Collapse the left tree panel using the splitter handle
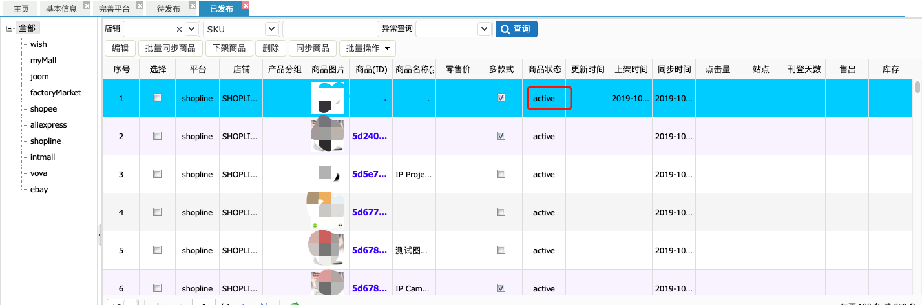The width and height of the screenshot is (922, 305). (x=100, y=235)
